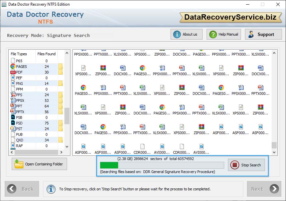Click the File Types column header
This screenshot has height=201, width=286.
click(19, 54)
